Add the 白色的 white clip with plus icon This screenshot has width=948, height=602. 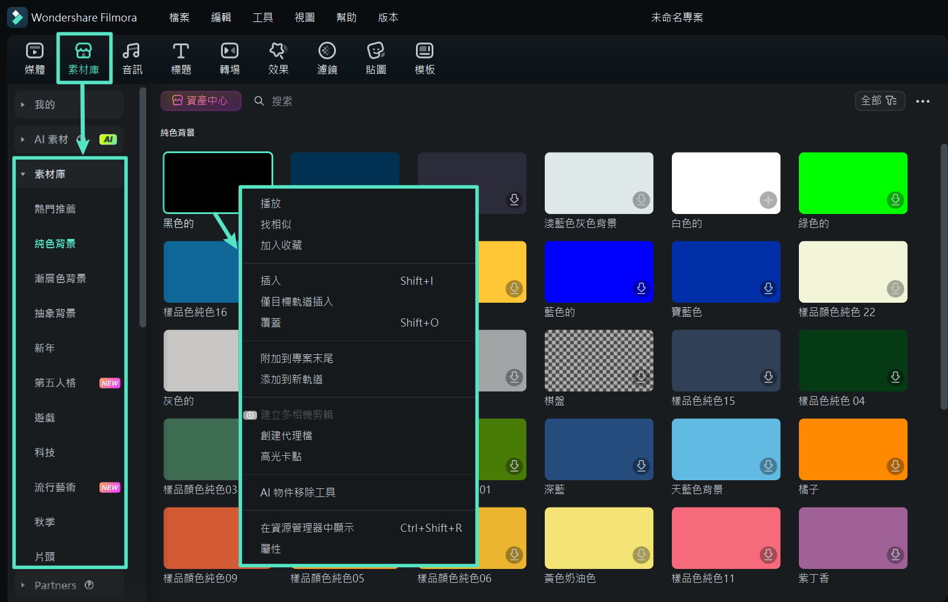pyautogui.click(x=768, y=200)
